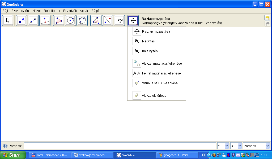Expand the Slider tool group arrow
The image size is (272, 159).
[124, 25]
